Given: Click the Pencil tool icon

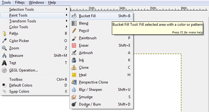Looking at the screenshot, I should coord(74,31).
